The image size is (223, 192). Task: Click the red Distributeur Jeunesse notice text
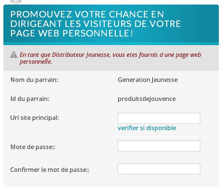click(110, 58)
